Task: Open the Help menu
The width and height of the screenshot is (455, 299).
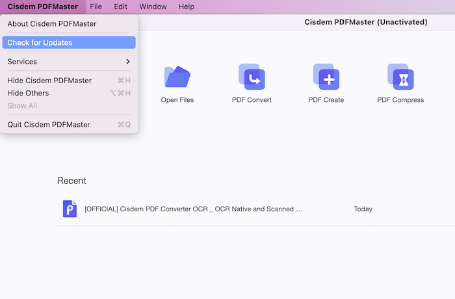Action: 187,6
